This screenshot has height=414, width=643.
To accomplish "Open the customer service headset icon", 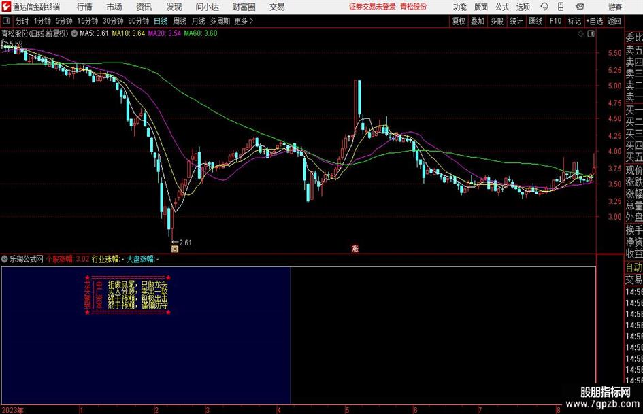I will tap(544, 7).
